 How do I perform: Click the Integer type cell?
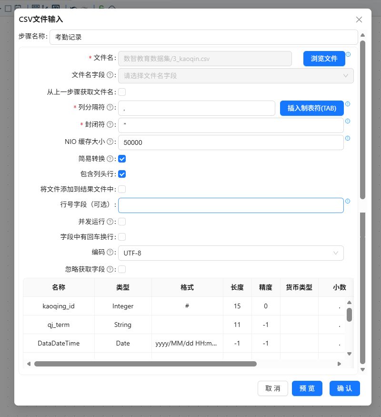click(123, 306)
